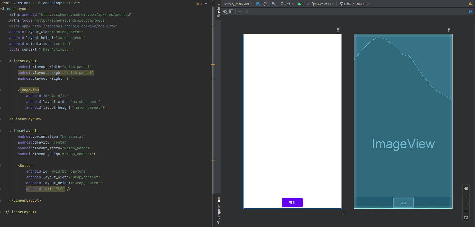Open the API 33 version dropdown
This screenshot has height=227, width=475.
coord(303,4)
